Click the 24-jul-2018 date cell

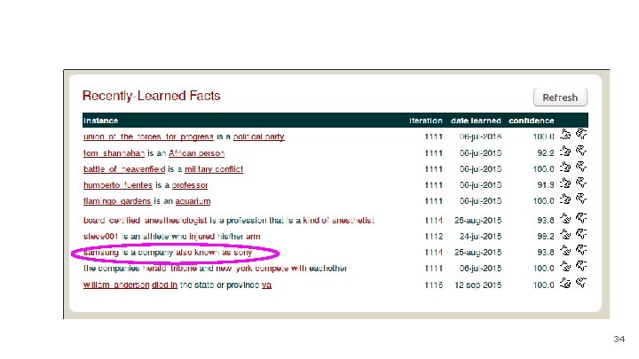[x=480, y=236]
